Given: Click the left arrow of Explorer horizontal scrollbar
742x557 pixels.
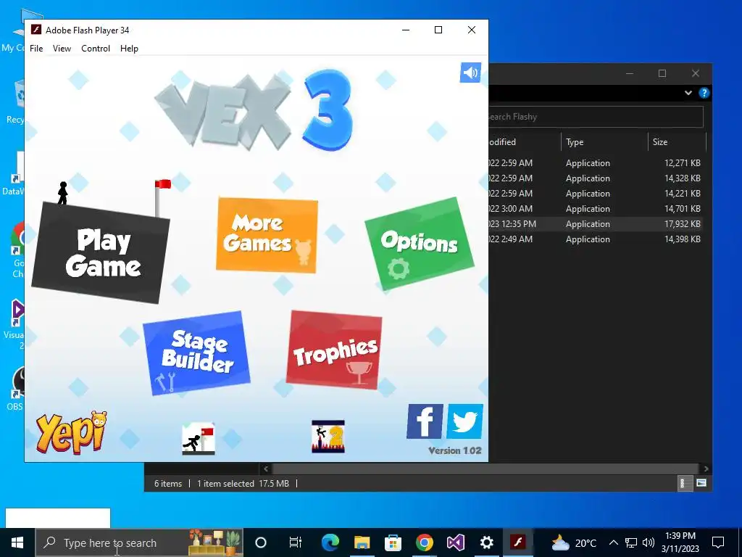Looking at the screenshot, I should tap(266, 469).
